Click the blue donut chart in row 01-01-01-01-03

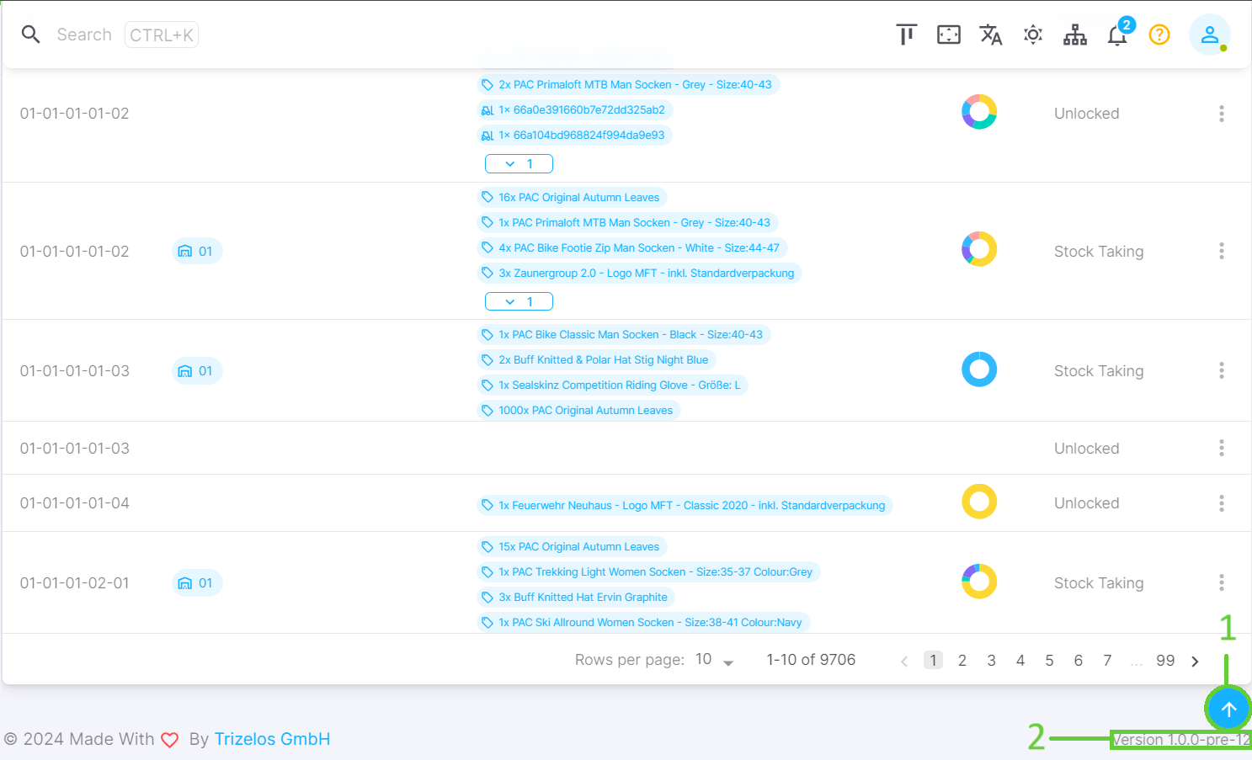click(979, 369)
